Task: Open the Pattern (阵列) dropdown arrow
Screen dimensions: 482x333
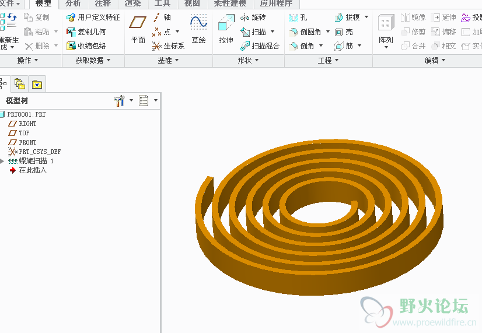Action: tap(386, 47)
